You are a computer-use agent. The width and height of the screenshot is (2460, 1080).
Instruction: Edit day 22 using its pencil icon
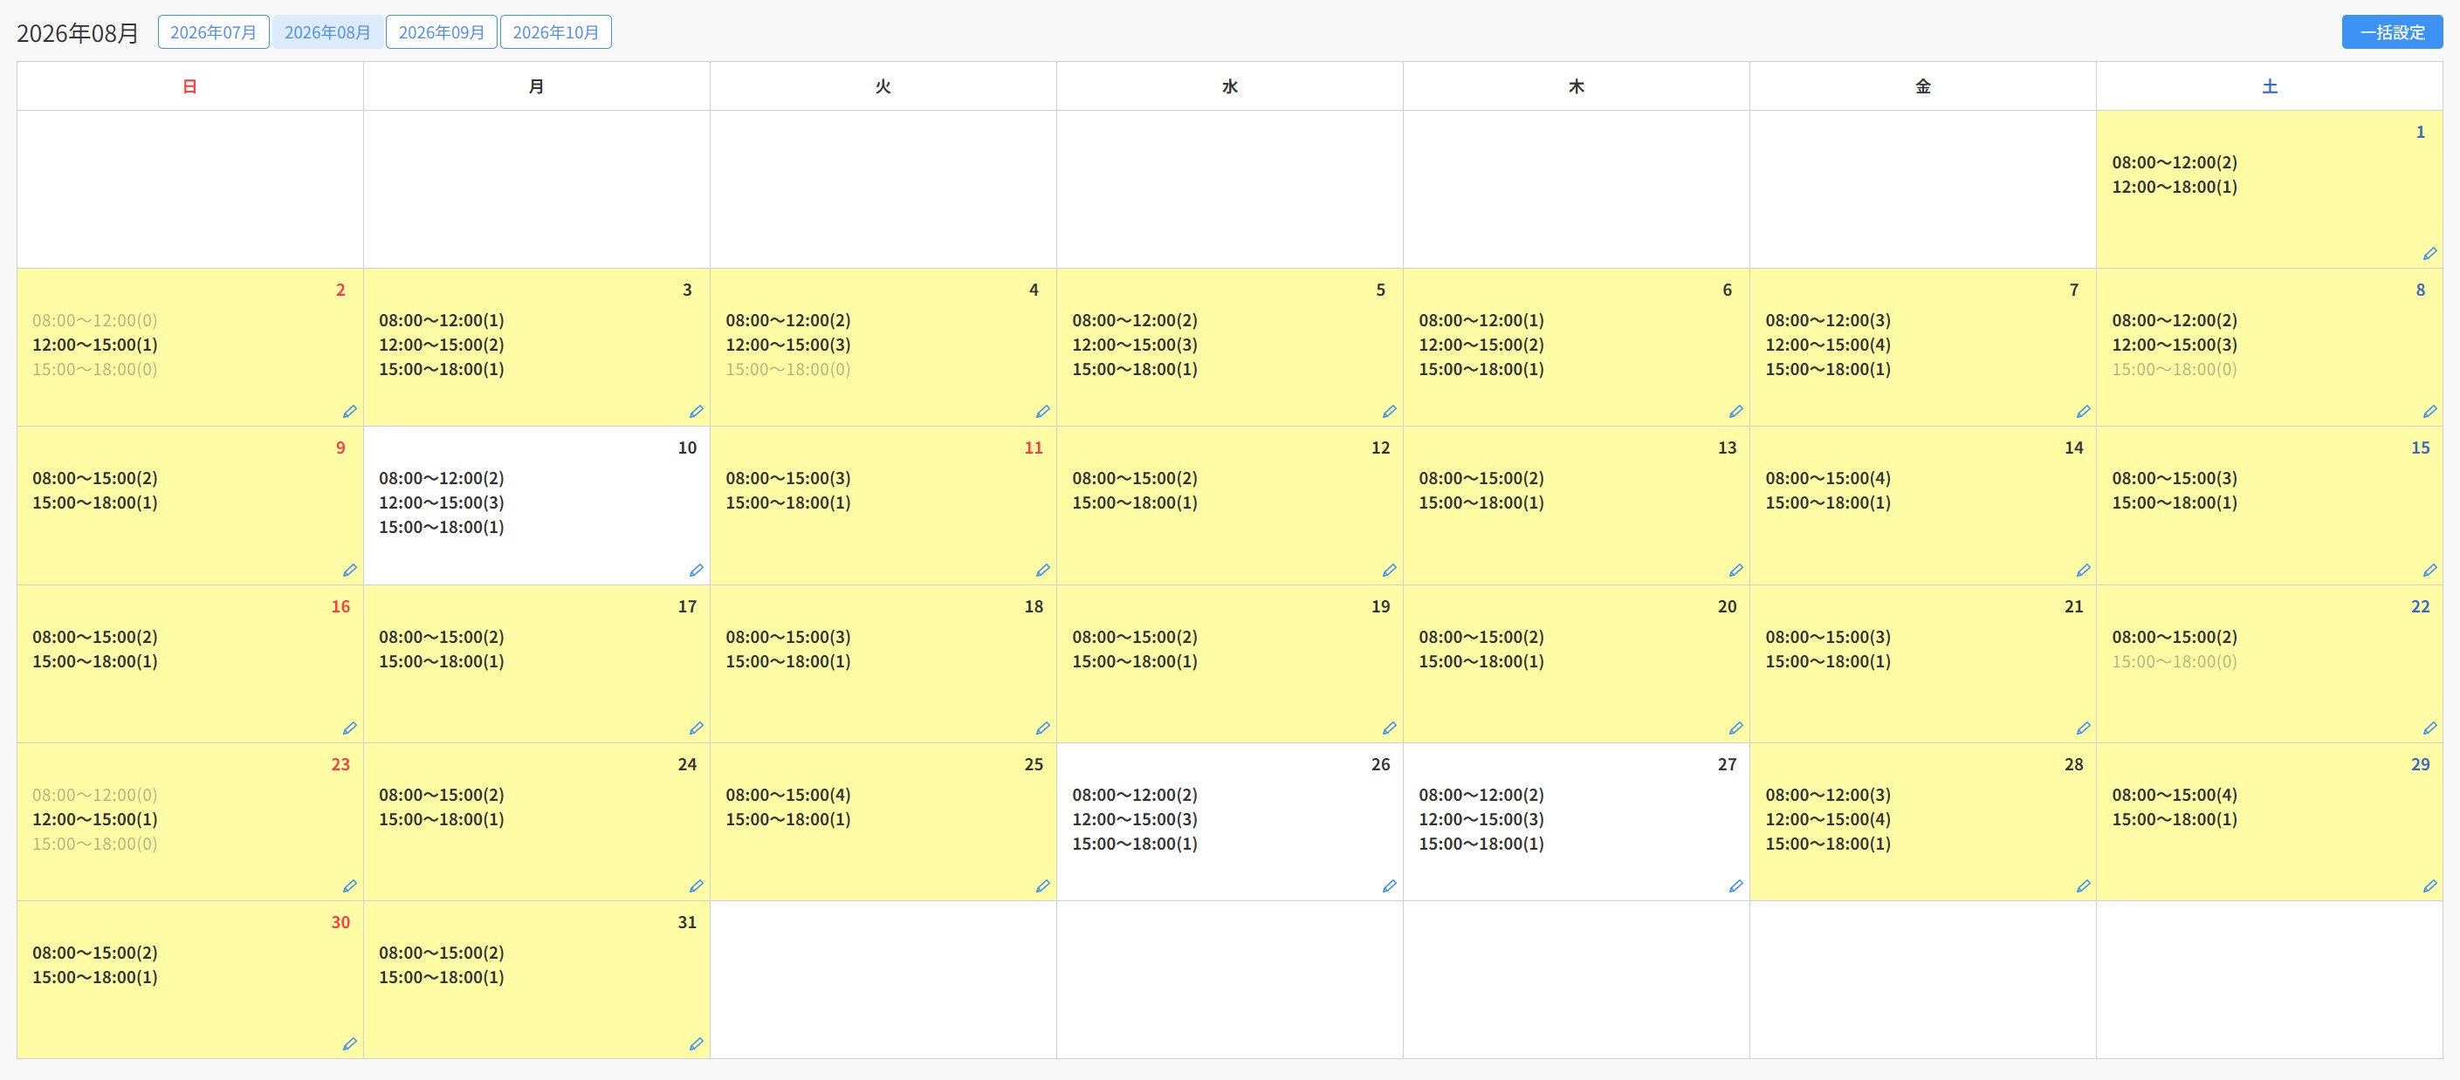tap(2429, 729)
